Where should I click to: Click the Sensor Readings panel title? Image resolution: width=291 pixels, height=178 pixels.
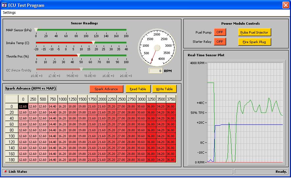click(85, 23)
